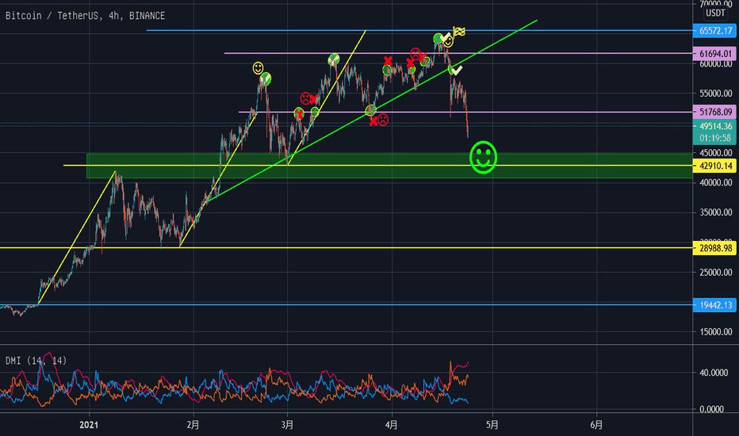This screenshot has height=436, width=739.
Task: Click the red frown beside the 51768 line in late March
Action: coord(383,120)
